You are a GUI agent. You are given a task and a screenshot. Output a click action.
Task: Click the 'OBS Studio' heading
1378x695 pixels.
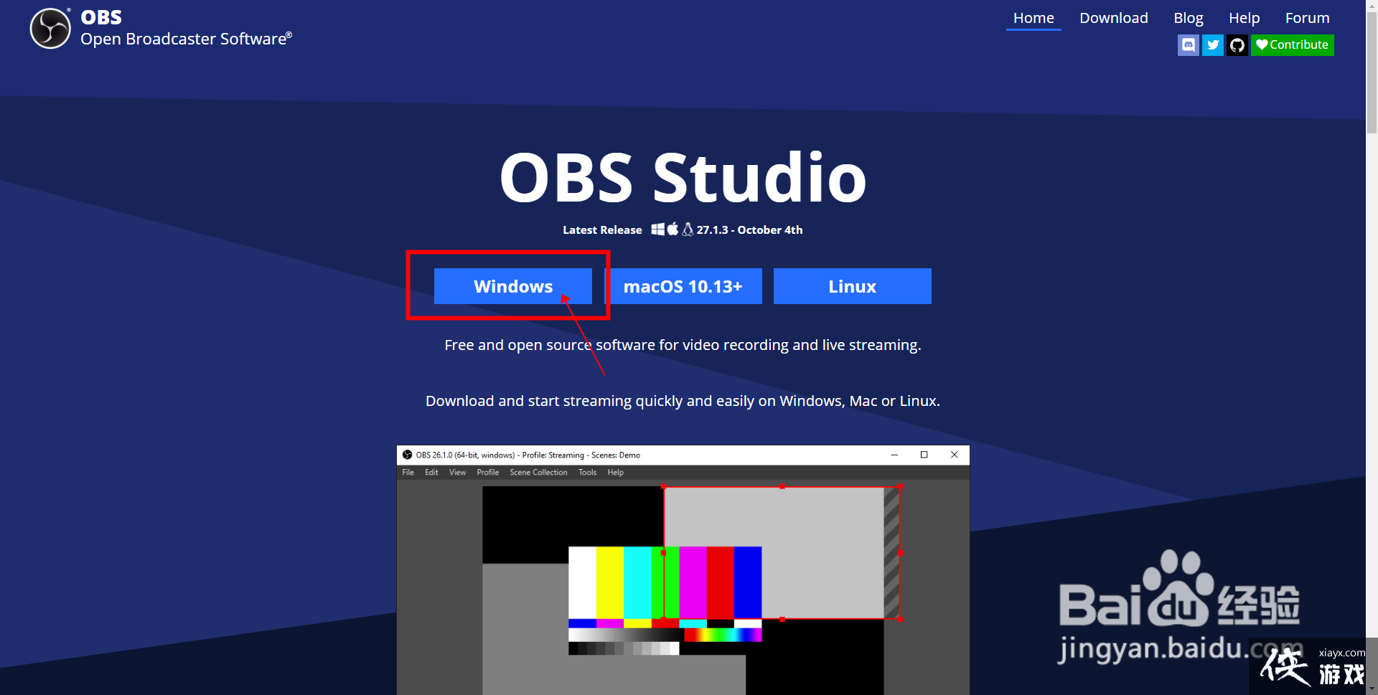tap(683, 177)
